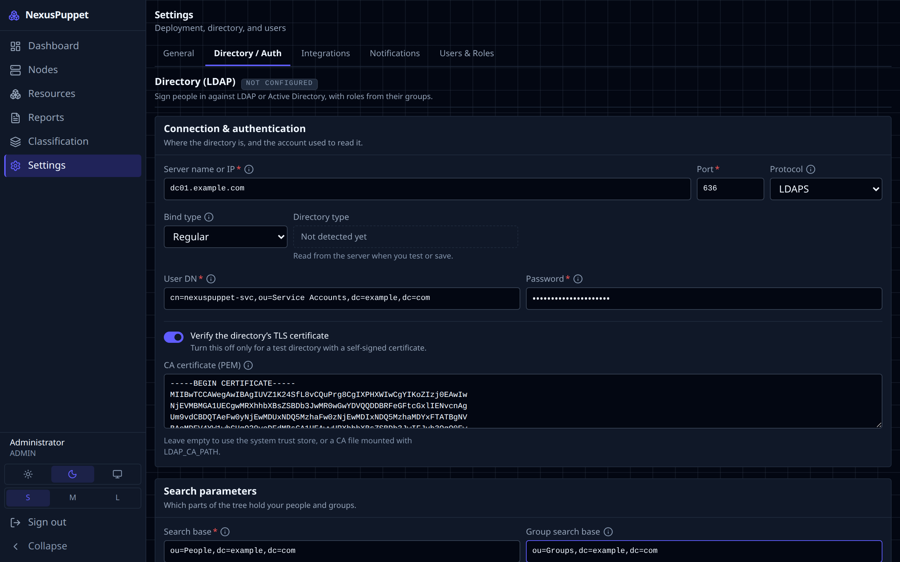
Task: Go to Nodes in the sidebar
Action: pyautogui.click(x=72, y=70)
